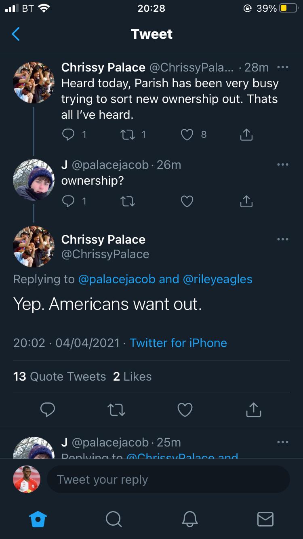
Task: Open the Search tab
Action: click(x=114, y=519)
